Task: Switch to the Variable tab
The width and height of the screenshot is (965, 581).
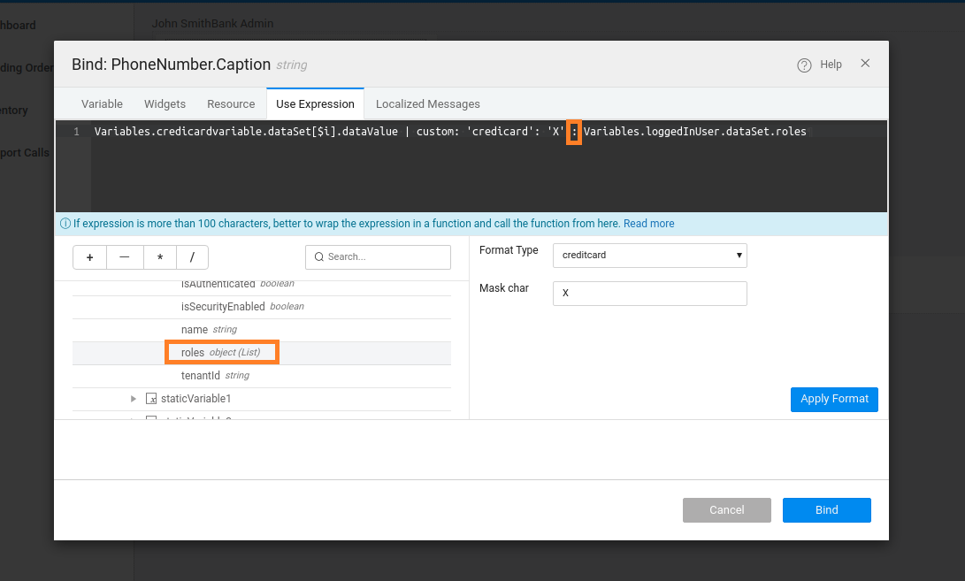Action: [x=102, y=103]
